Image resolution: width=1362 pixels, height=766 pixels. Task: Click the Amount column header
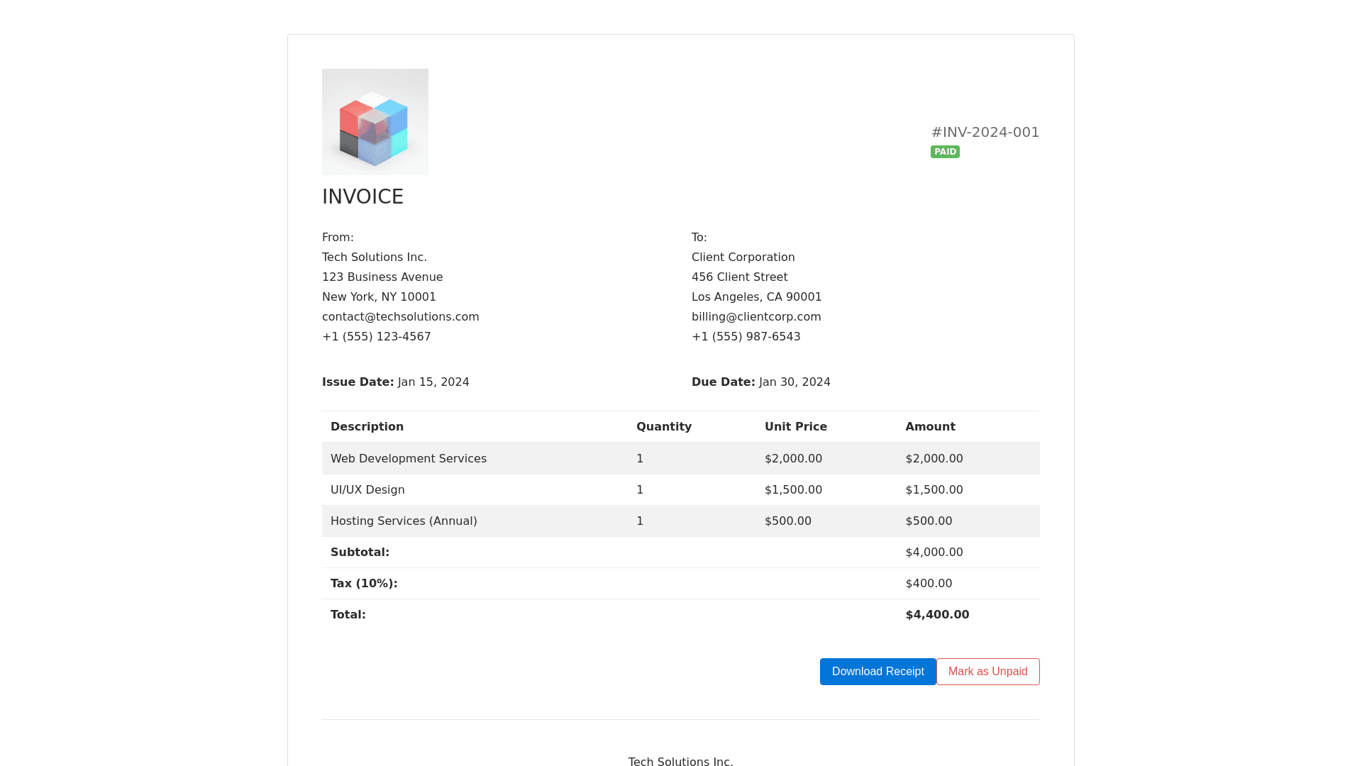click(930, 427)
